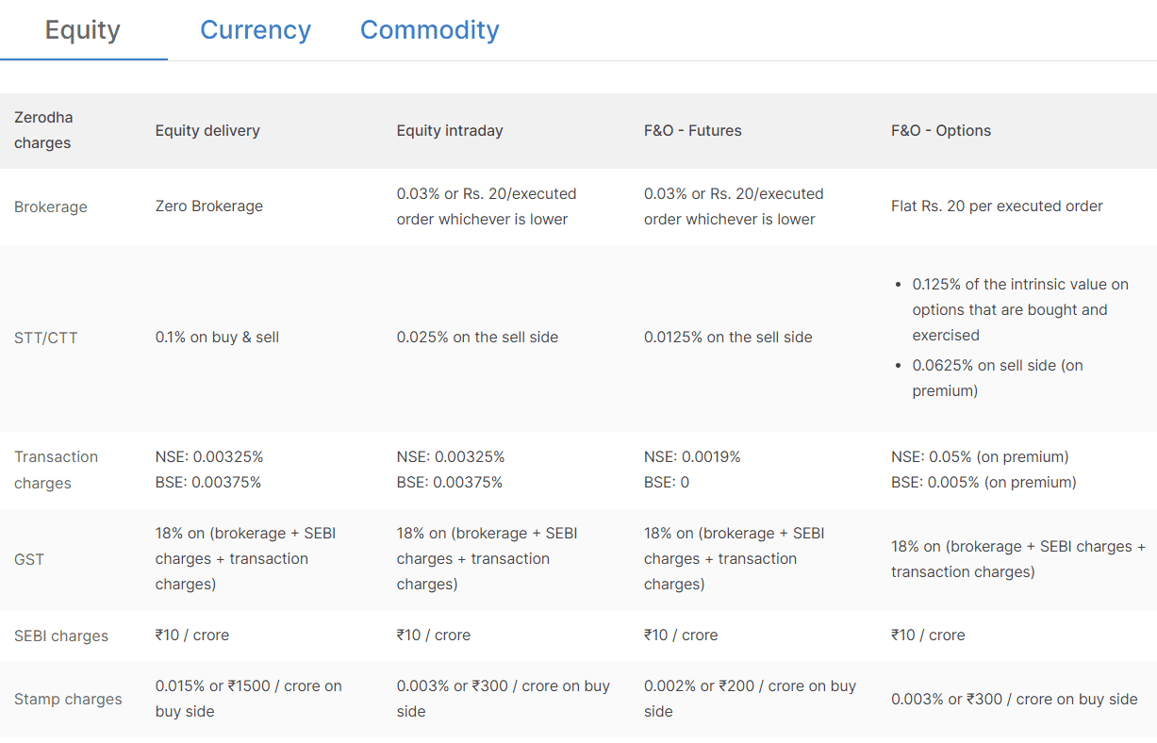Click the 'Brokerage' row label
1157x743 pixels.
tap(51, 206)
